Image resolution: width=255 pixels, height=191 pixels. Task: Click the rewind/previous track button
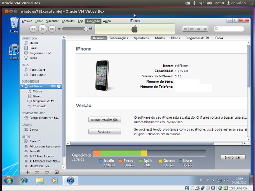pos(33,29)
